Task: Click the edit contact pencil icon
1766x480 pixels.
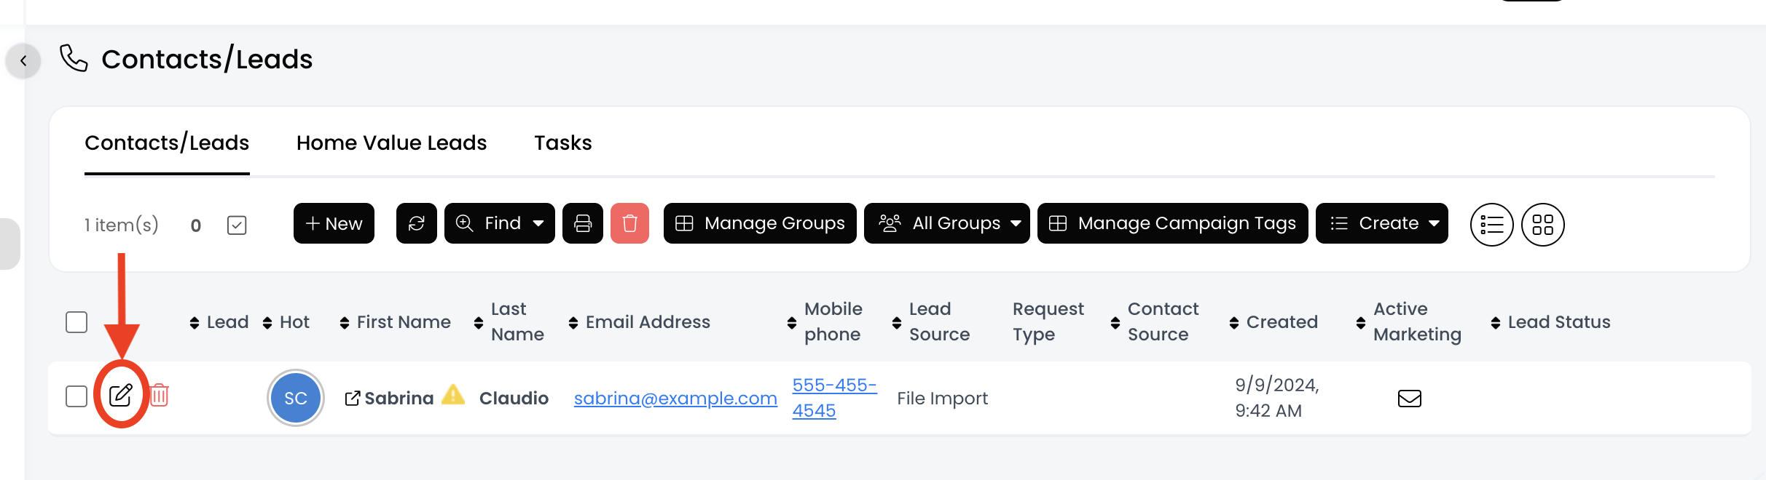Action: (x=121, y=395)
